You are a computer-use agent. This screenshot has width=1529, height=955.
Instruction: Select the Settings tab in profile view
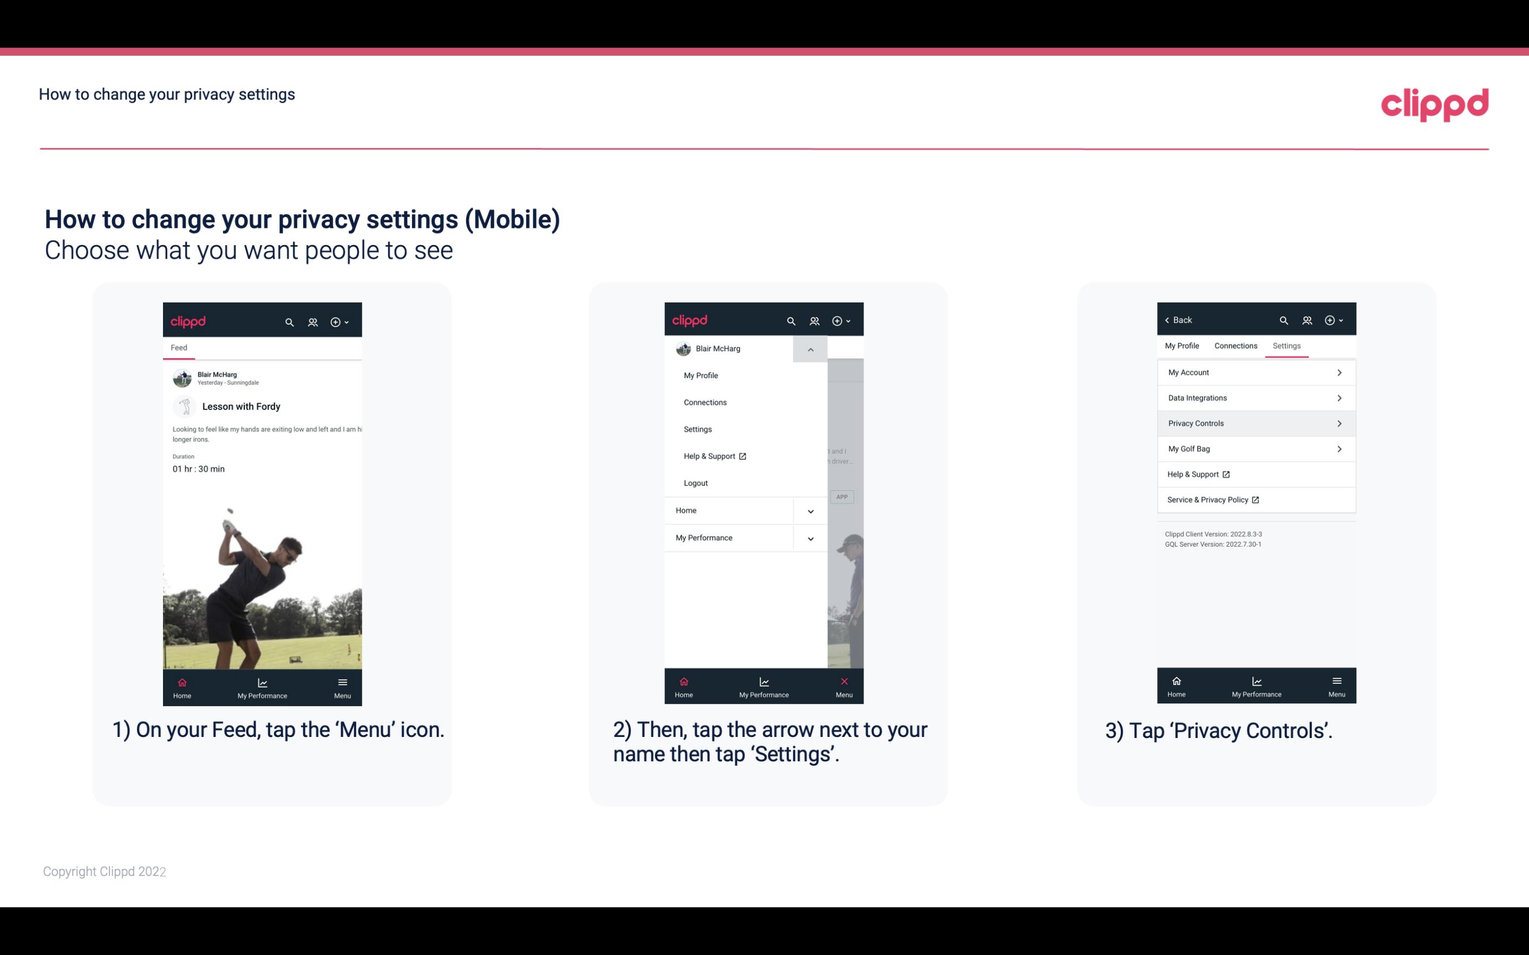coord(1286,345)
